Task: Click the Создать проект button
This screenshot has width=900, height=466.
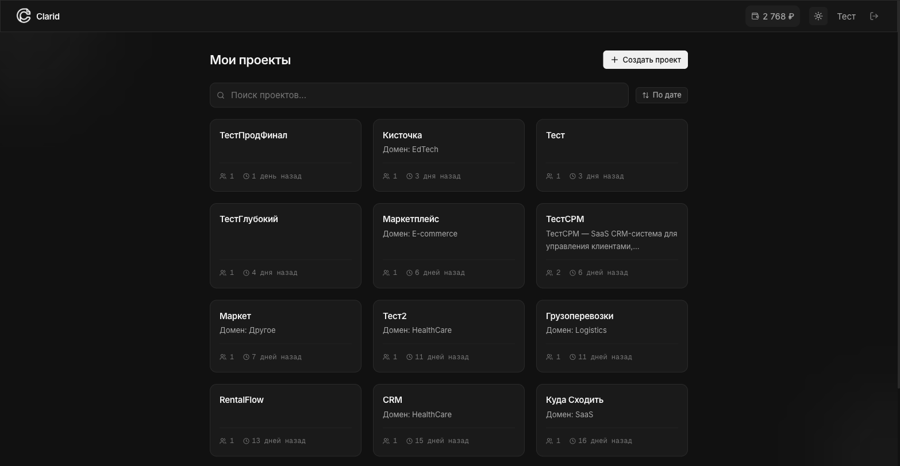Action: [x=645, y=60]
